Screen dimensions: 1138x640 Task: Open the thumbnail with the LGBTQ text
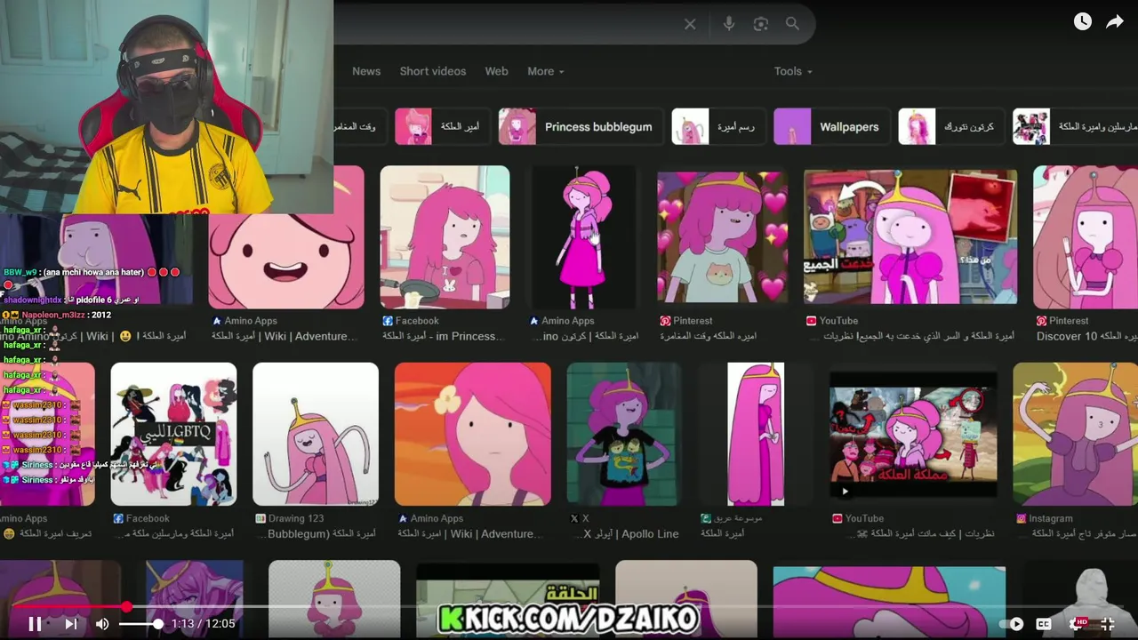(173, 434)
